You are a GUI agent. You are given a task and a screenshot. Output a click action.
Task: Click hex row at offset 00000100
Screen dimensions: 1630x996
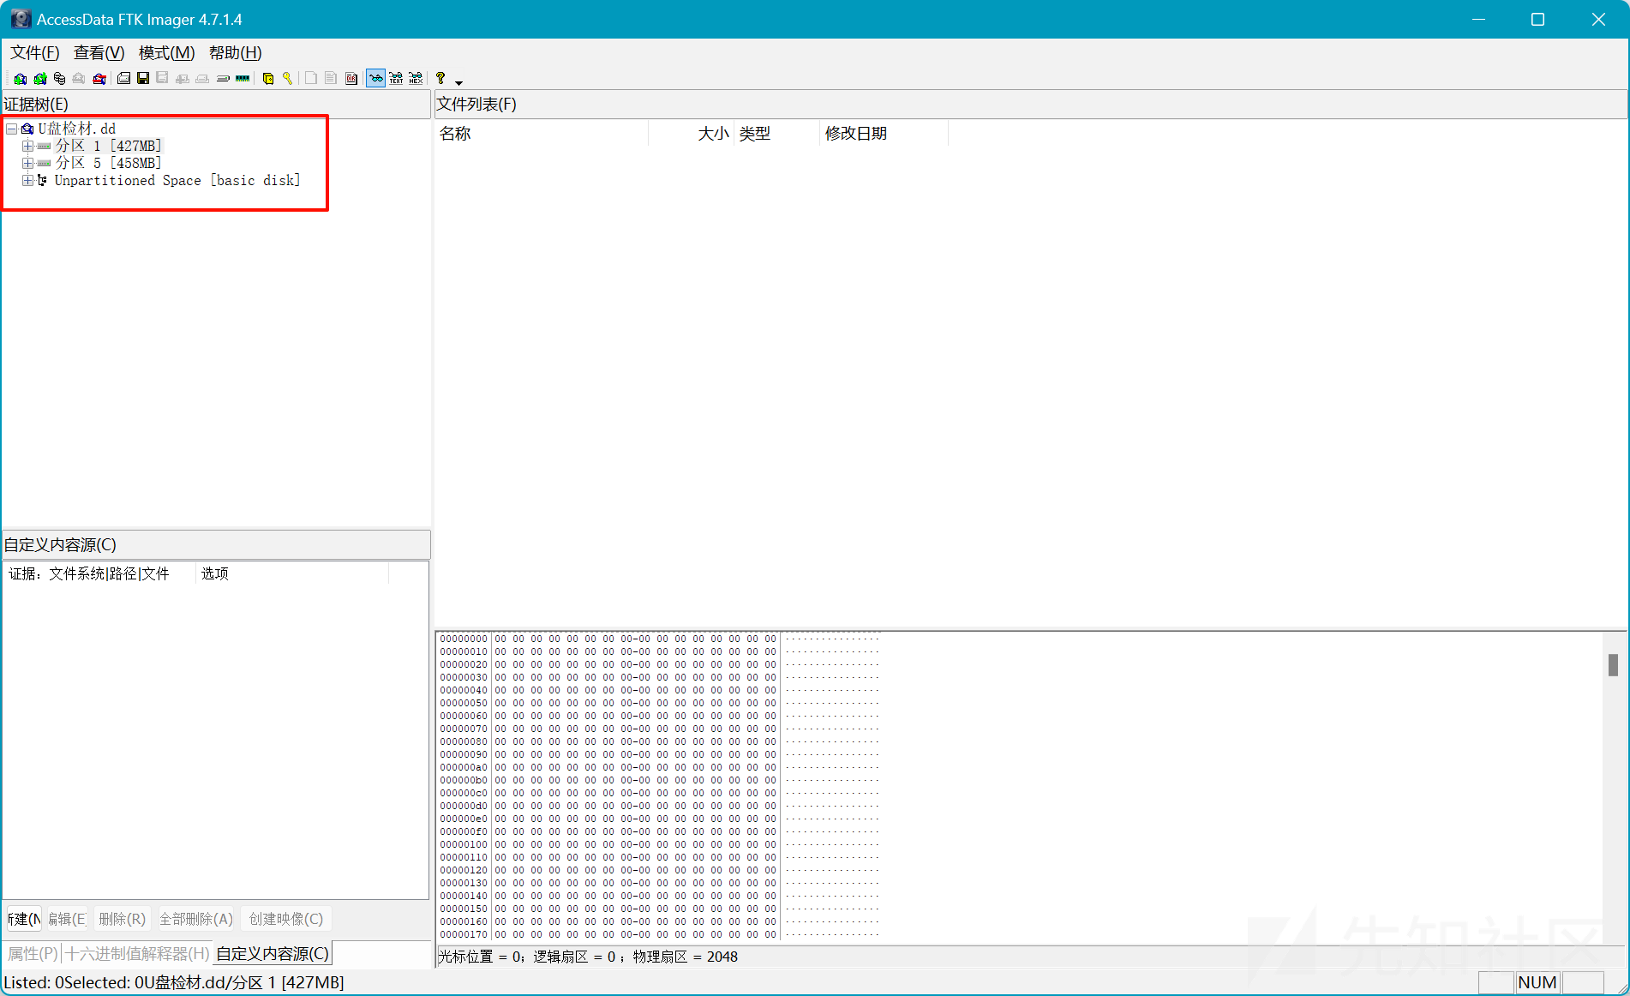click(x=659, y=844)
